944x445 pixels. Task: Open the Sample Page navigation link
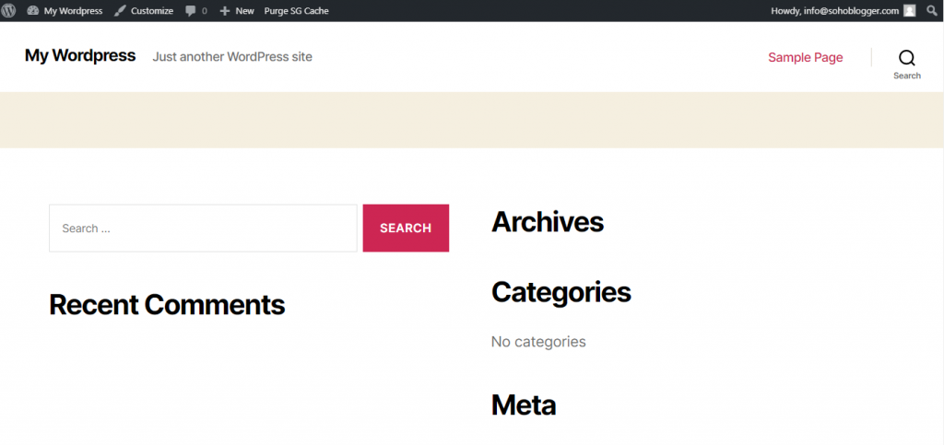[805, 57]
